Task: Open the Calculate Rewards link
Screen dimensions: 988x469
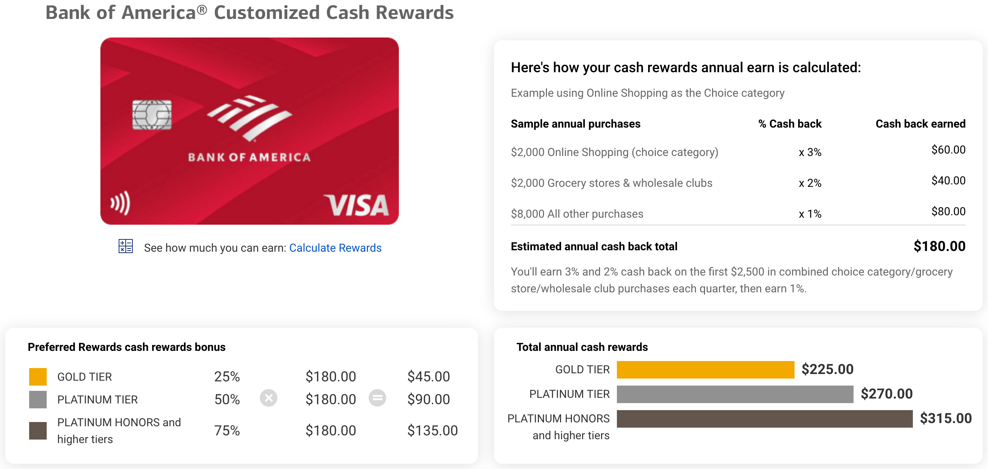Action: coord(336,248)
